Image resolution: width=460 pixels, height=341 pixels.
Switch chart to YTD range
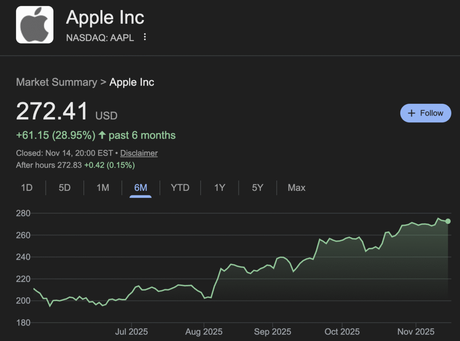click(x=180, y=188)
